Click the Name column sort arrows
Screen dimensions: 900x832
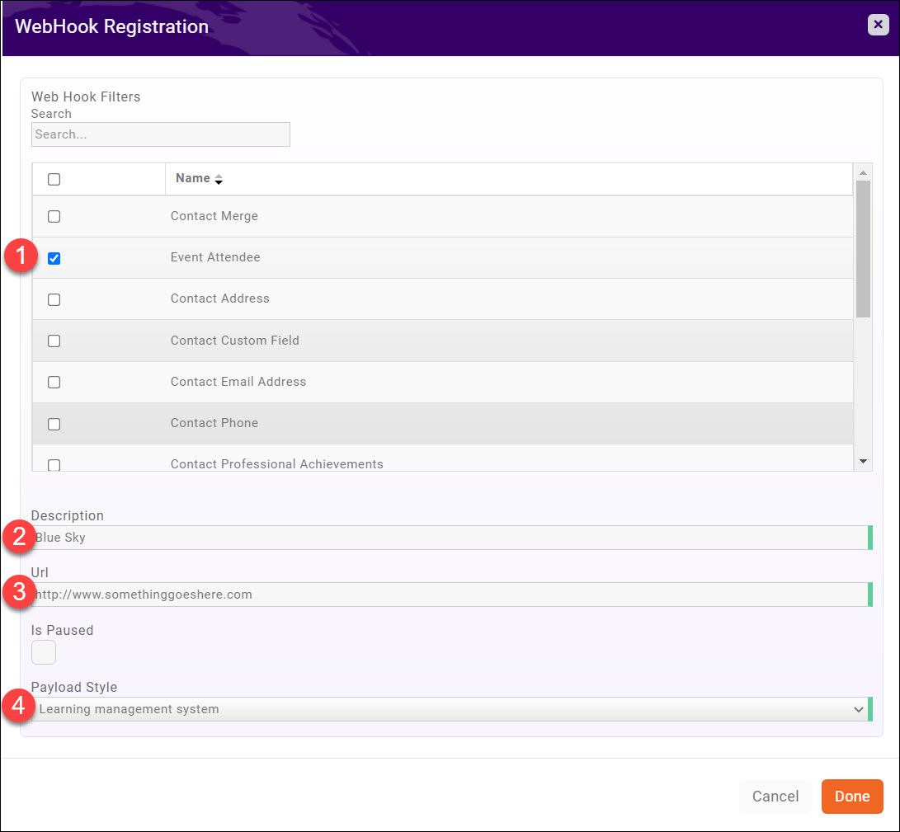(x=219, y=179)
